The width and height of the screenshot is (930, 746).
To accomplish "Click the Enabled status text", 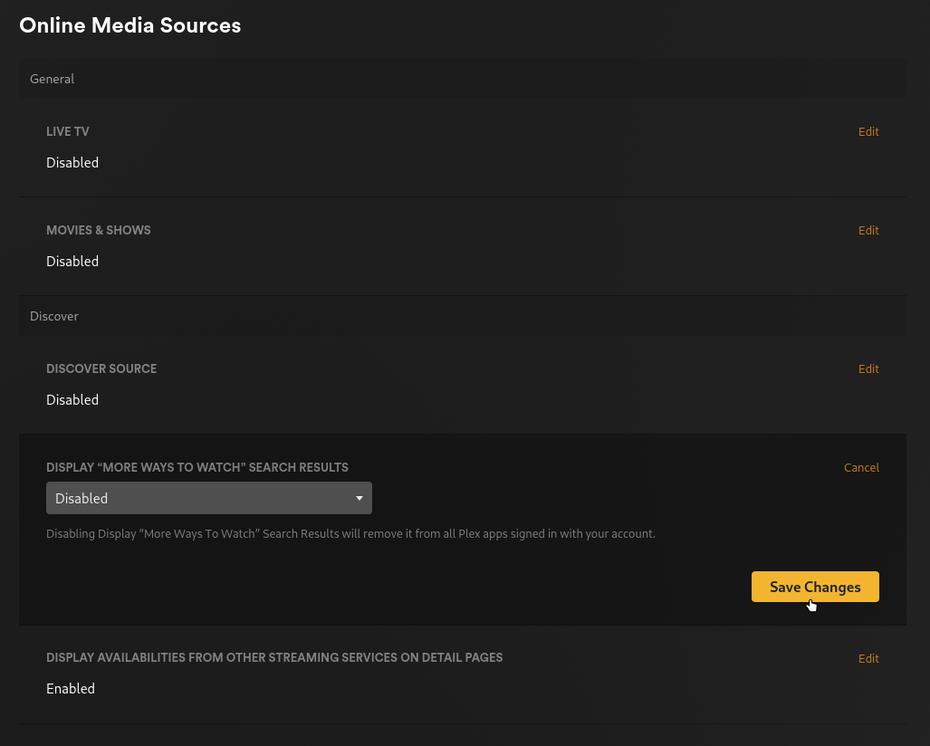I will [70, 688].
